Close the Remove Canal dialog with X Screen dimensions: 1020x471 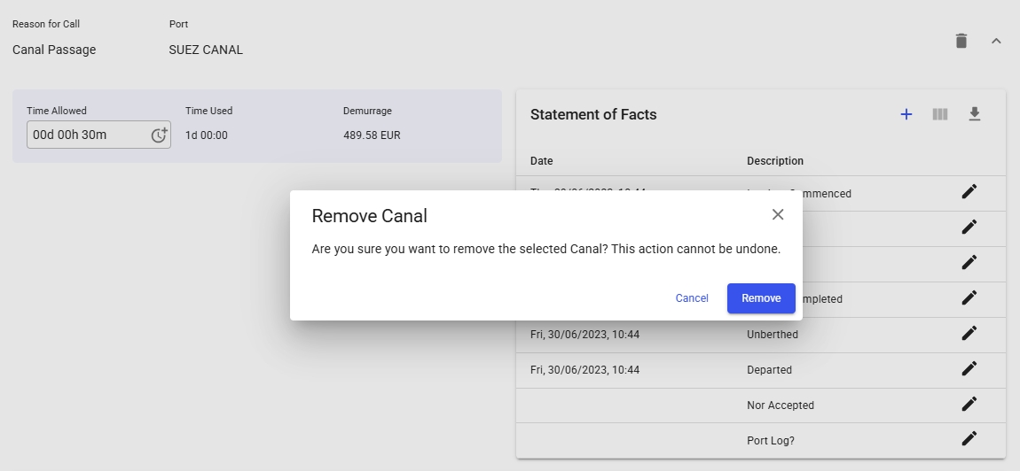click(778, 214)
